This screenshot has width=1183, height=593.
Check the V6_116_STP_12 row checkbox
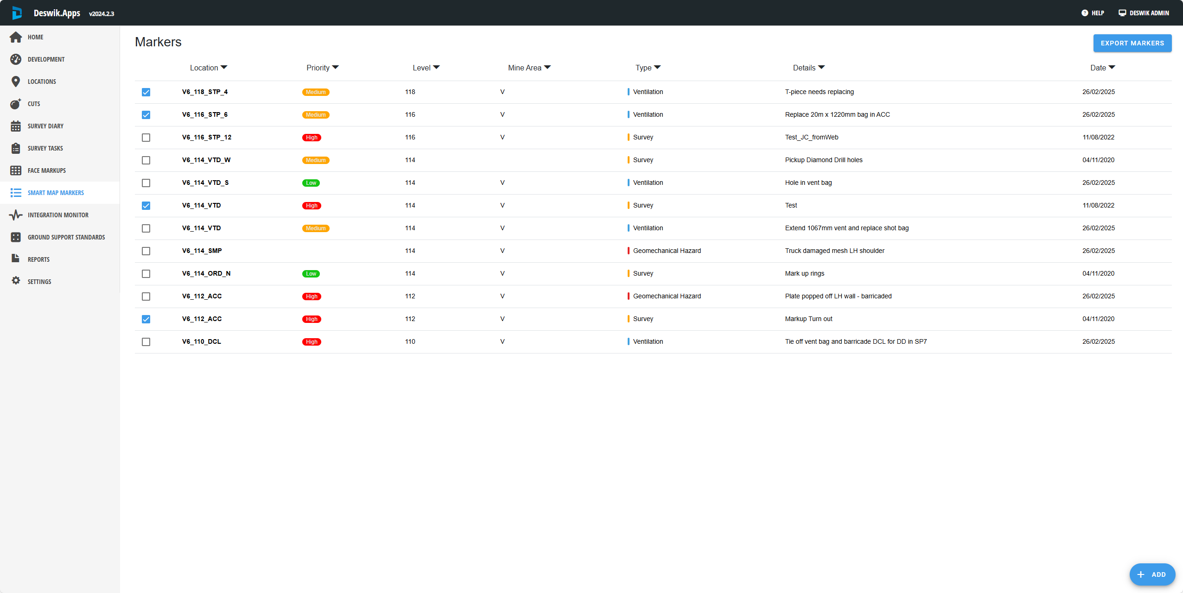pyautogui.click(x=146, y=138)
